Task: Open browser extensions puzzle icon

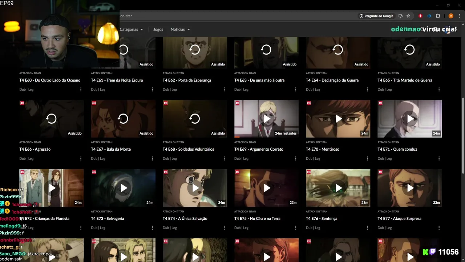Action: pos(438,16)
